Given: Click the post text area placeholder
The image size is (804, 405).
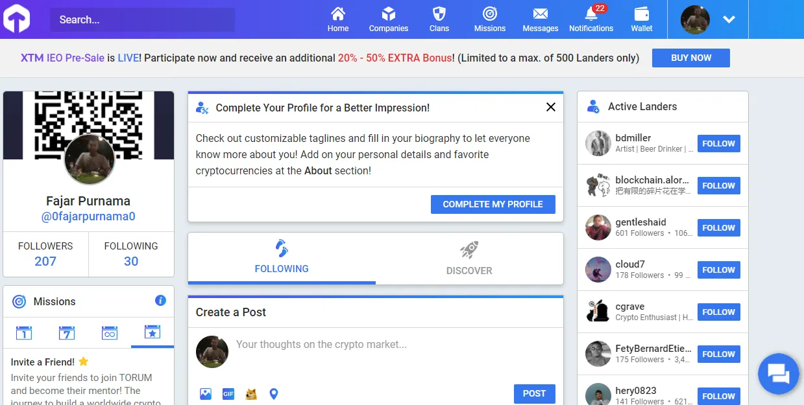Looking at the screenshot, I should point(321,344).
